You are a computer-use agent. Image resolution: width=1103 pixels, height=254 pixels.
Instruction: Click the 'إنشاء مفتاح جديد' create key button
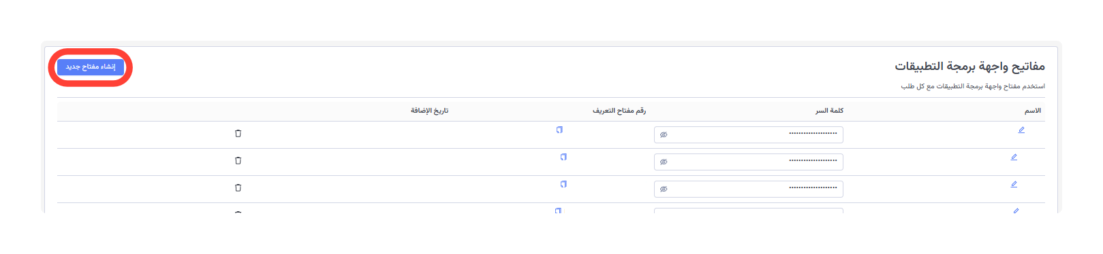pyautogui.click(x=91, y=67)
